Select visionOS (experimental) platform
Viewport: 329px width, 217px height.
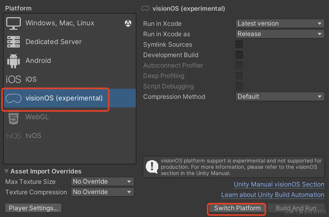click(x=70, y=98)
